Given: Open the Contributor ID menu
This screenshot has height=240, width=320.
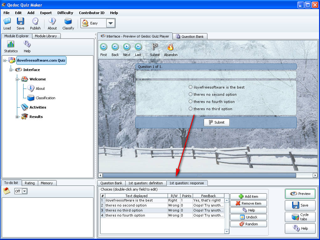Looking at the screenshot, I should click(92, 13).
